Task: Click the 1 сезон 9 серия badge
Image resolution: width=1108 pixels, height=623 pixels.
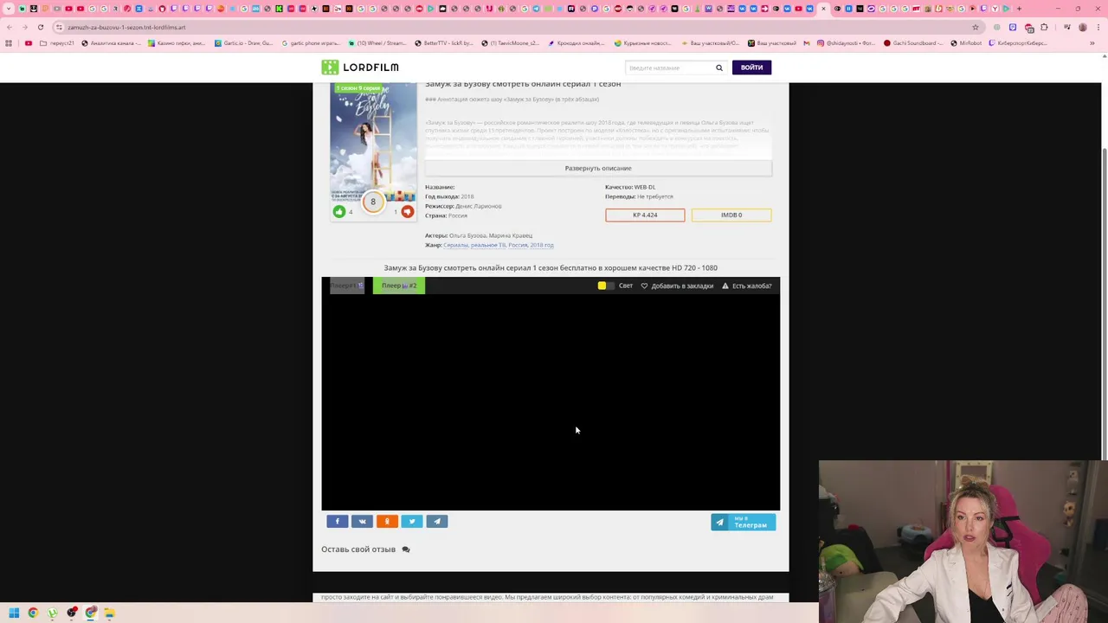Action: [x=359, y=88]
